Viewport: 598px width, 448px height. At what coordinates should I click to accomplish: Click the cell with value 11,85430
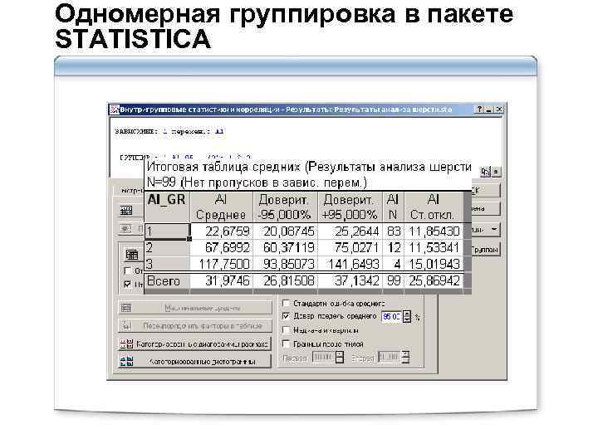coord(434,231)
